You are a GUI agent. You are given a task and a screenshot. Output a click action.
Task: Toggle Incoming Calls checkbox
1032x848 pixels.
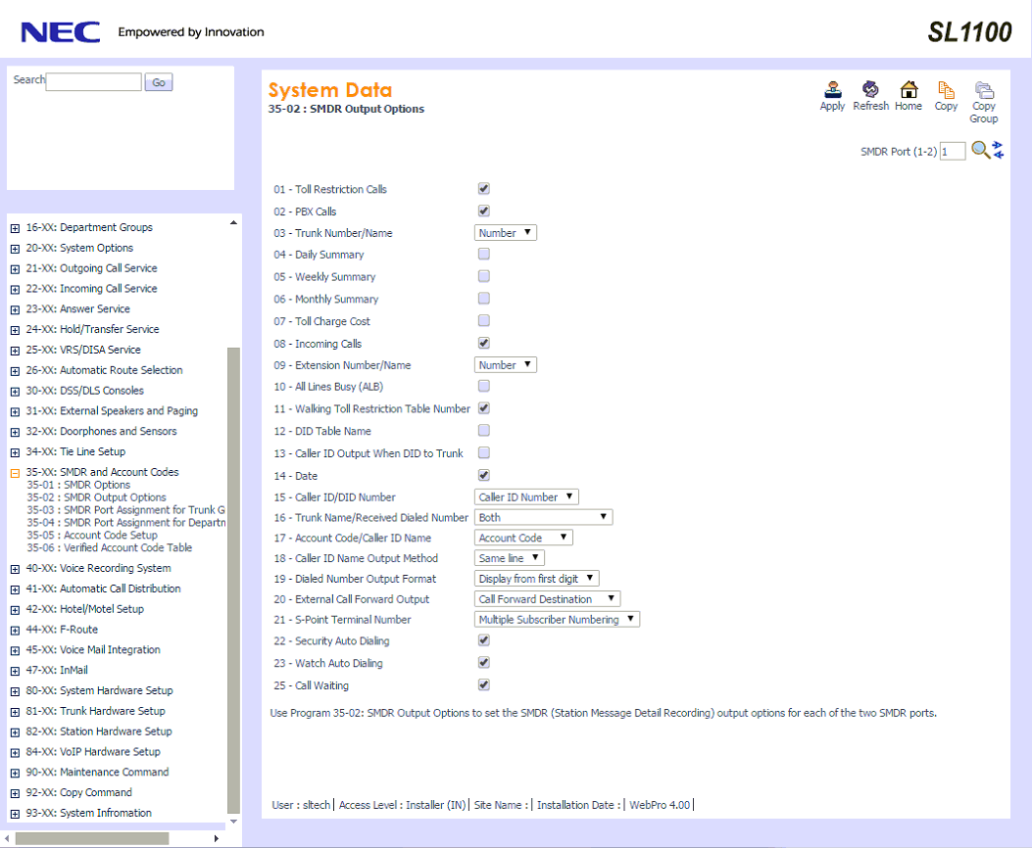click(x=484, y=343)
